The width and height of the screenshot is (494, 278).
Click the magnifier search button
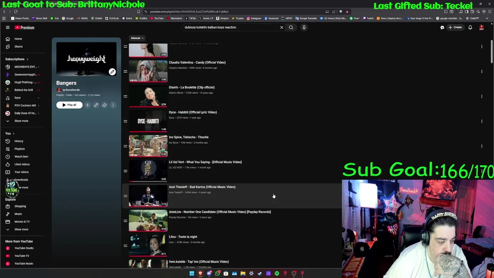click(291, 27)
